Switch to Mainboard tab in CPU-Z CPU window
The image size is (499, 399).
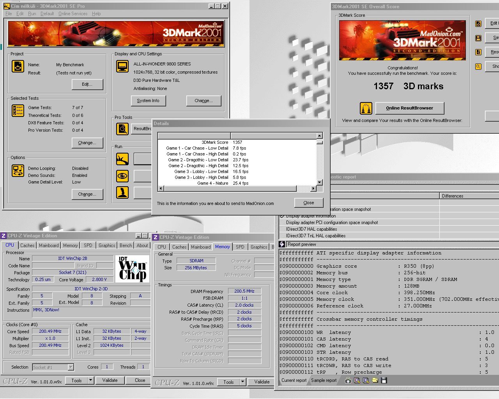(49, 245)
